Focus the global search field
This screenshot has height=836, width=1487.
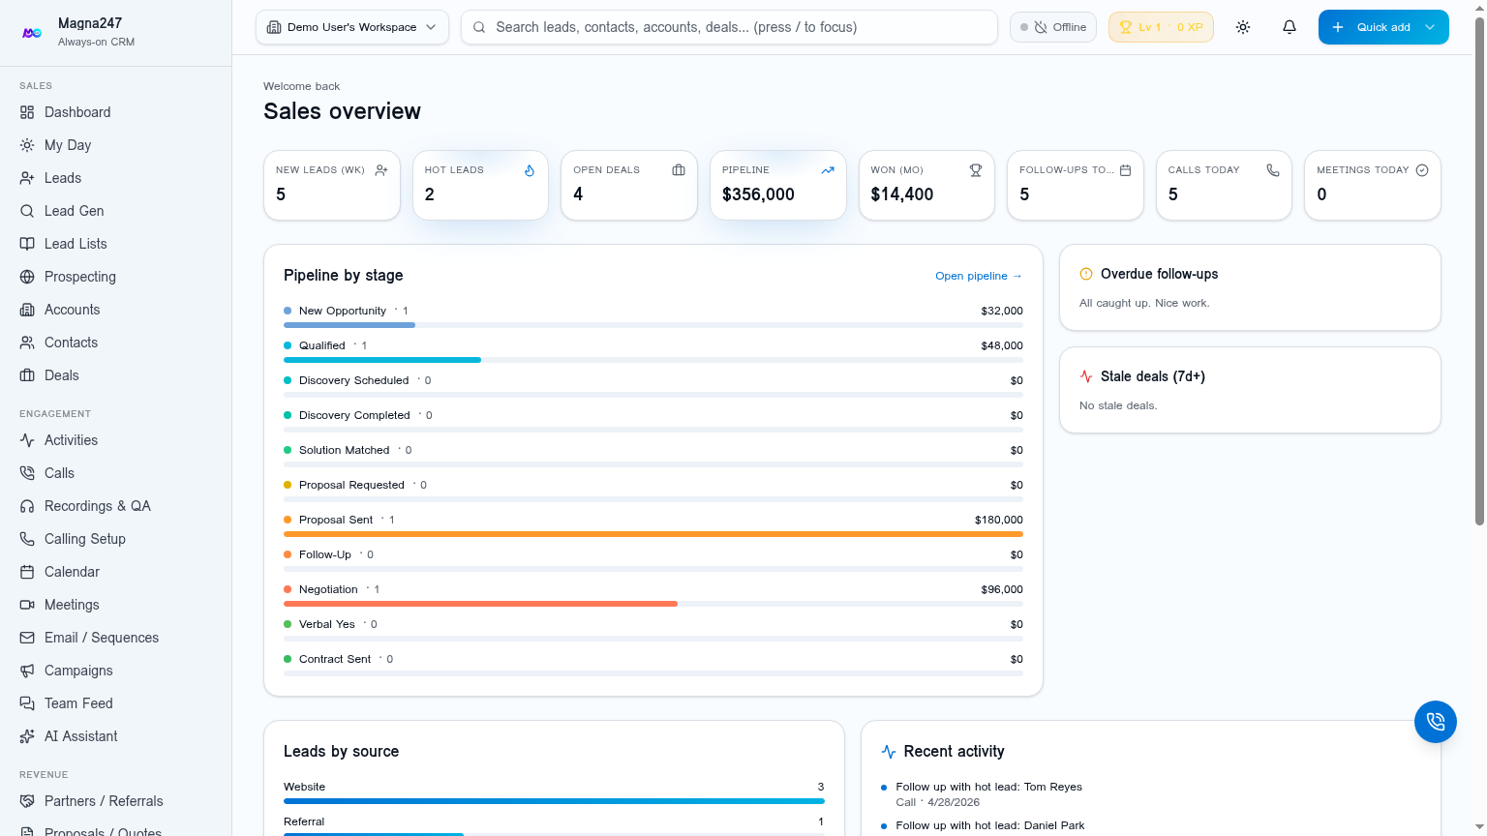coord(729,27)
